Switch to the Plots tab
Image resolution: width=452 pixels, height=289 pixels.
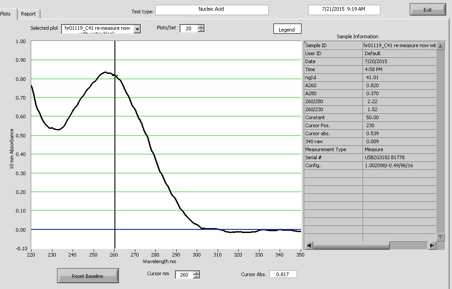point(6,14)
